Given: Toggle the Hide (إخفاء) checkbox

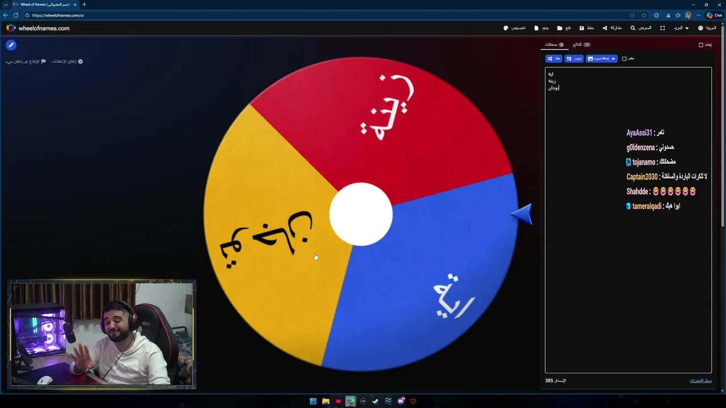Looking at the screenshot, I should pos(701,45).
